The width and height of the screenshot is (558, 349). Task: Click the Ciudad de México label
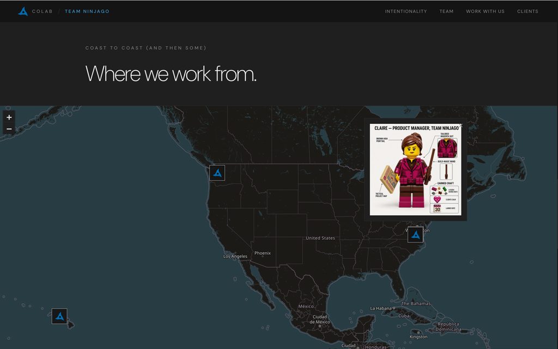(319, 319)
